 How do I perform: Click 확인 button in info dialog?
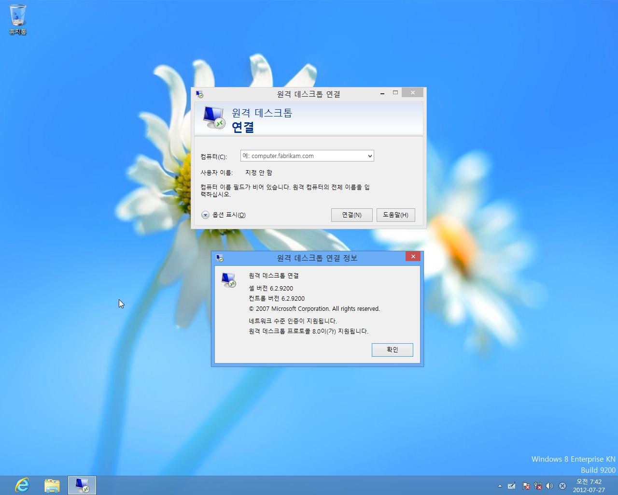point(393,349)
